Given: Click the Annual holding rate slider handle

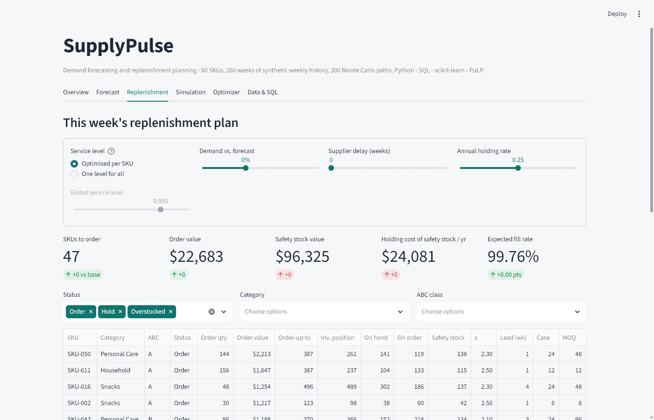Looking at the screenshot, I should tap(518, 168).
